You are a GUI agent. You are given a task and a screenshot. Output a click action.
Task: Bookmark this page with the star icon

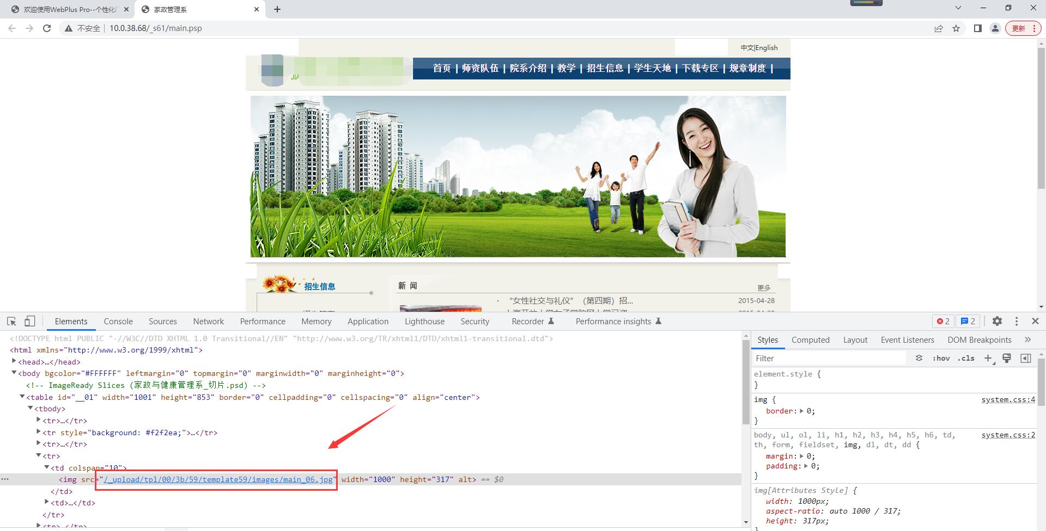(x=956, y=28)
